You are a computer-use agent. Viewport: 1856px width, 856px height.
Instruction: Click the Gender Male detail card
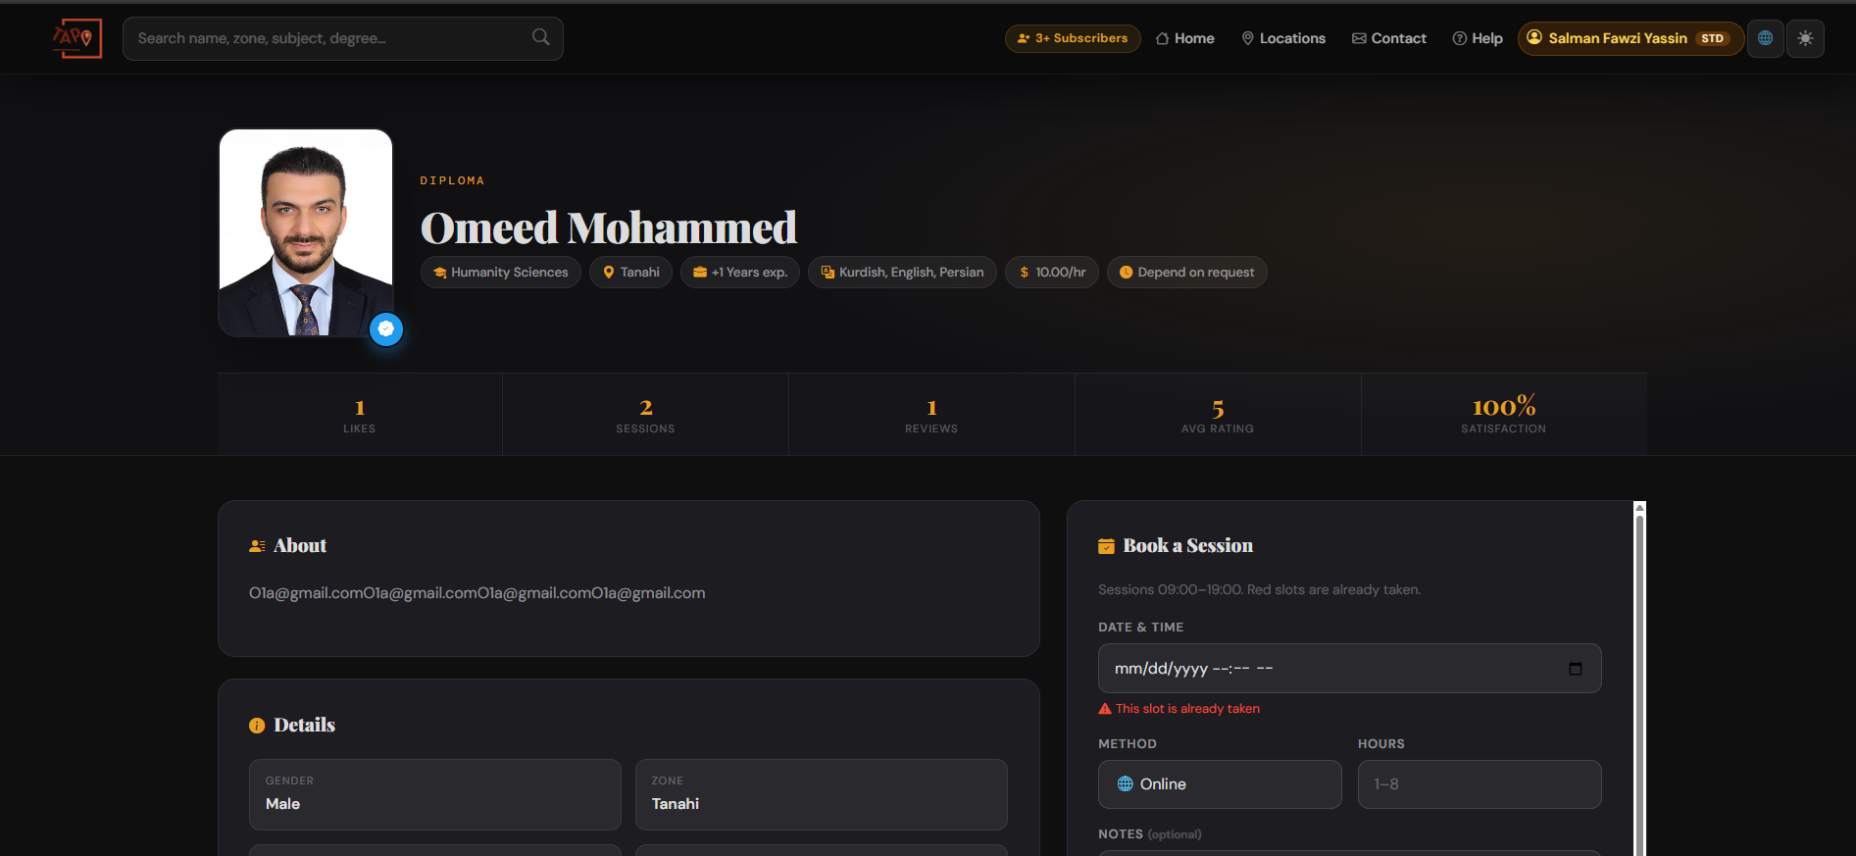pyautogui.click(x=435, y=794)
